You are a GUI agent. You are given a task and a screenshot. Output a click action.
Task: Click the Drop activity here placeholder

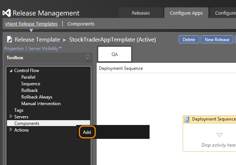tap(219, 145)
